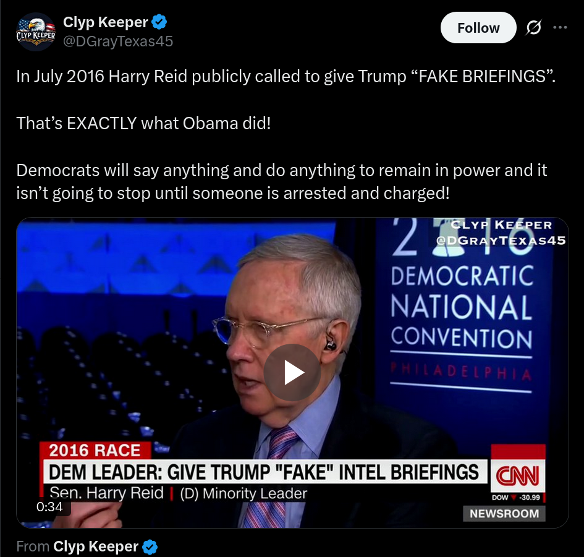Play the Harry Reid video

pyautogui.click(x=292, y=372)
